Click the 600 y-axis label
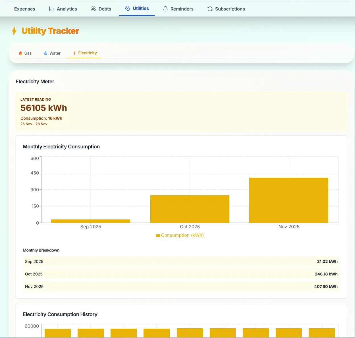 35,158
